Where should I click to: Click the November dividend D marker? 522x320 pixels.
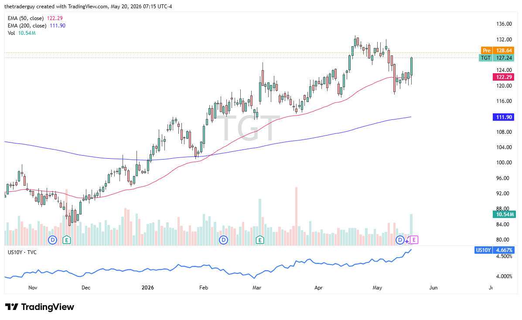[52, 240]
